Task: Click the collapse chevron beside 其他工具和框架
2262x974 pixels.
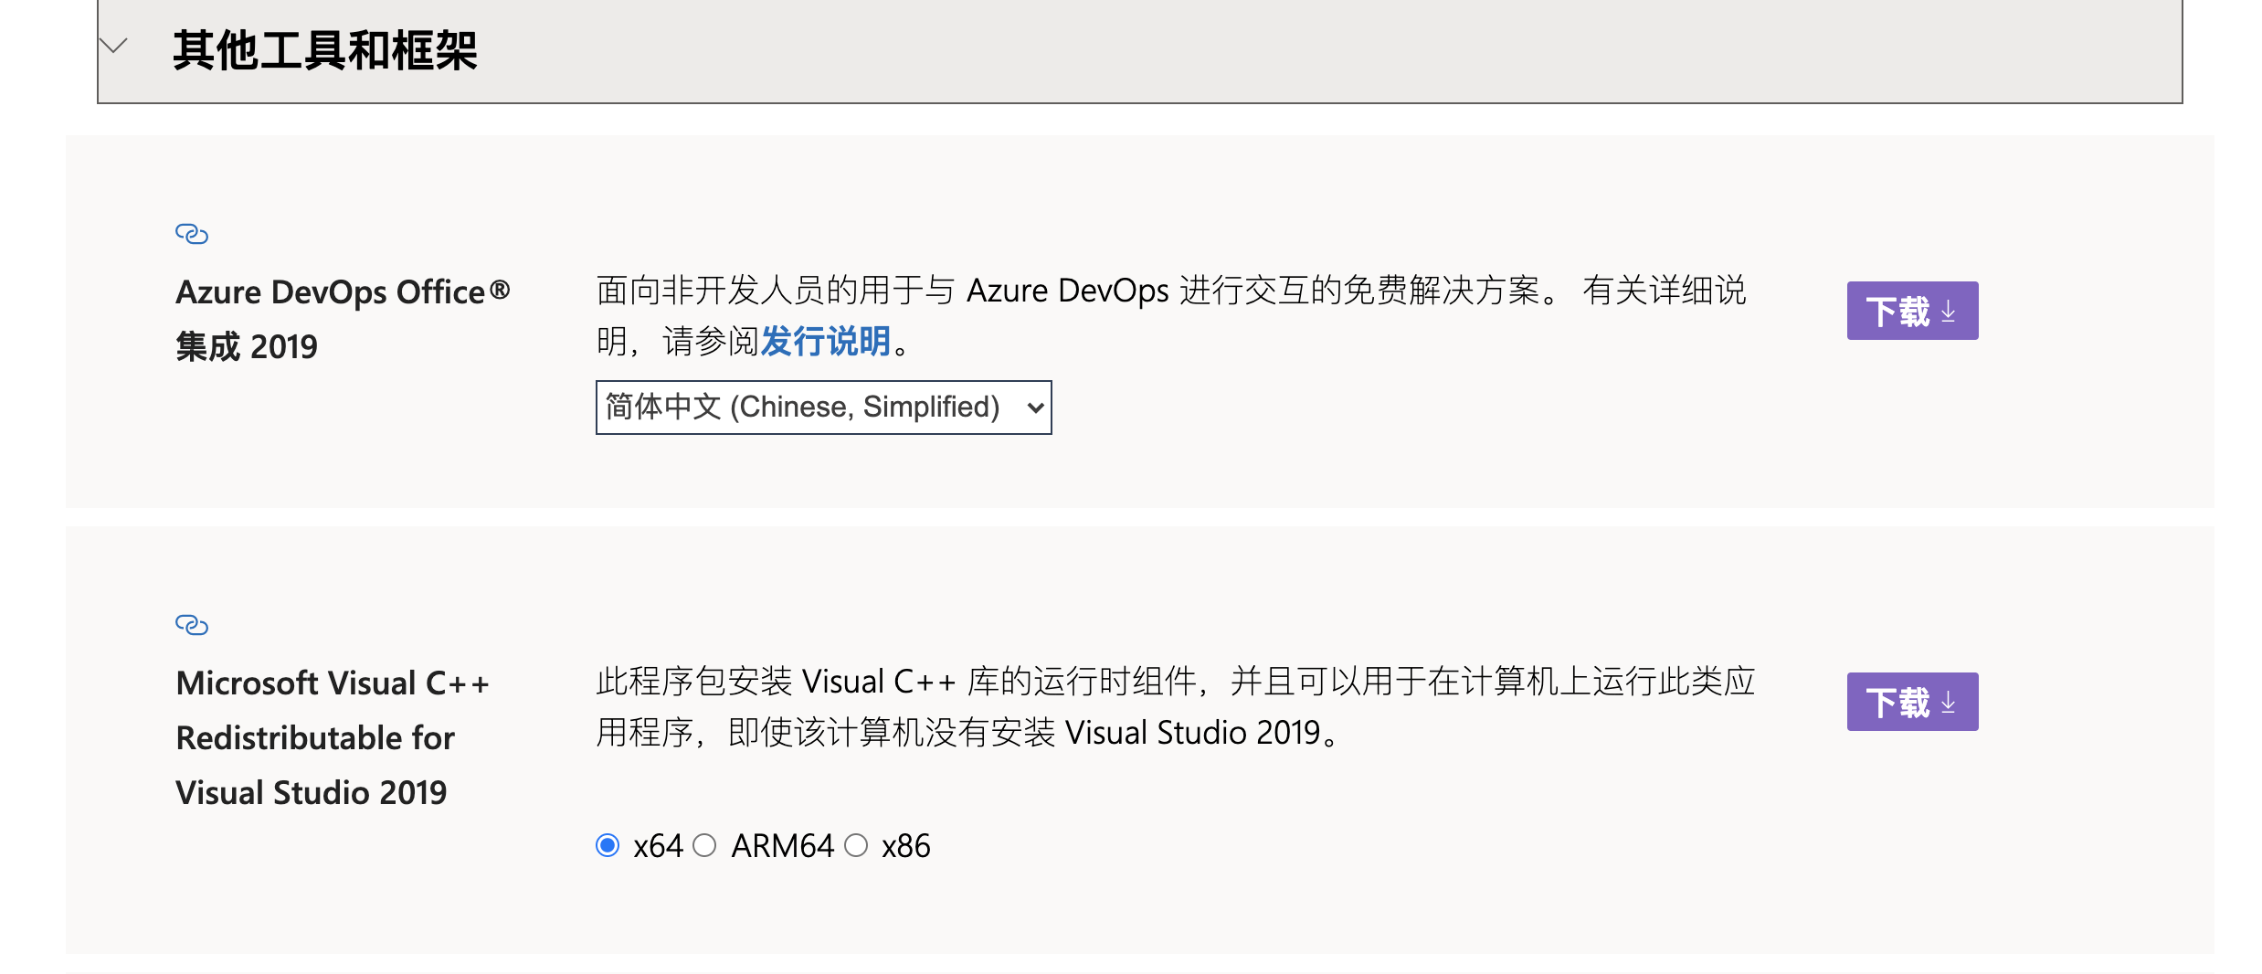Action: click(x=113, y=46)
